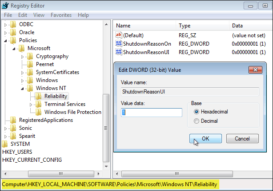Click the Sonic folder icon
273x191 pixels.
(13, 128)
